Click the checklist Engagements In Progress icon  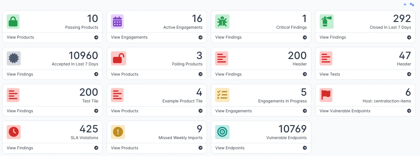click(222, 95)
